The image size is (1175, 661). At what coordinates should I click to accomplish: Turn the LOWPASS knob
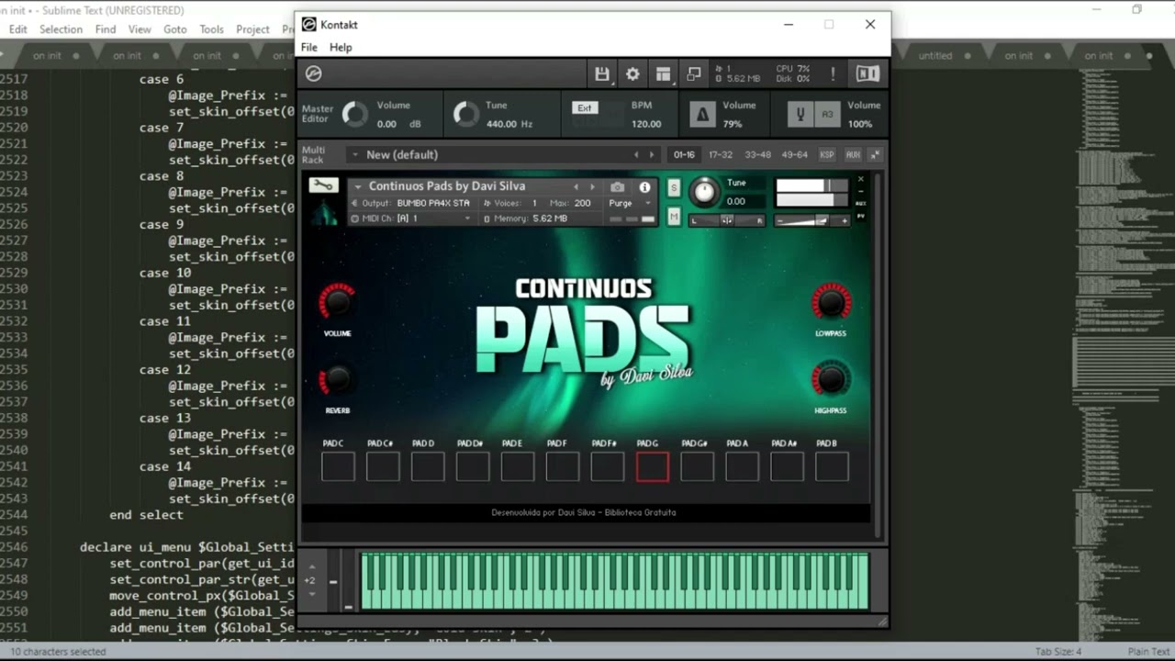831,302
